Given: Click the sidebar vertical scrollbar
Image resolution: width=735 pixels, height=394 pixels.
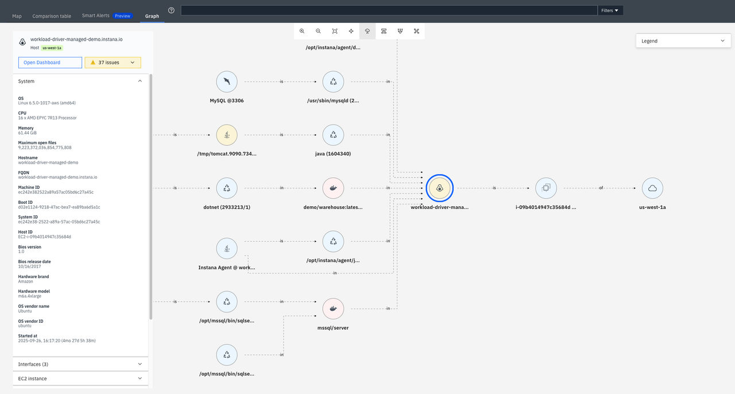Looking at the screenshot, I should (151, 196).
